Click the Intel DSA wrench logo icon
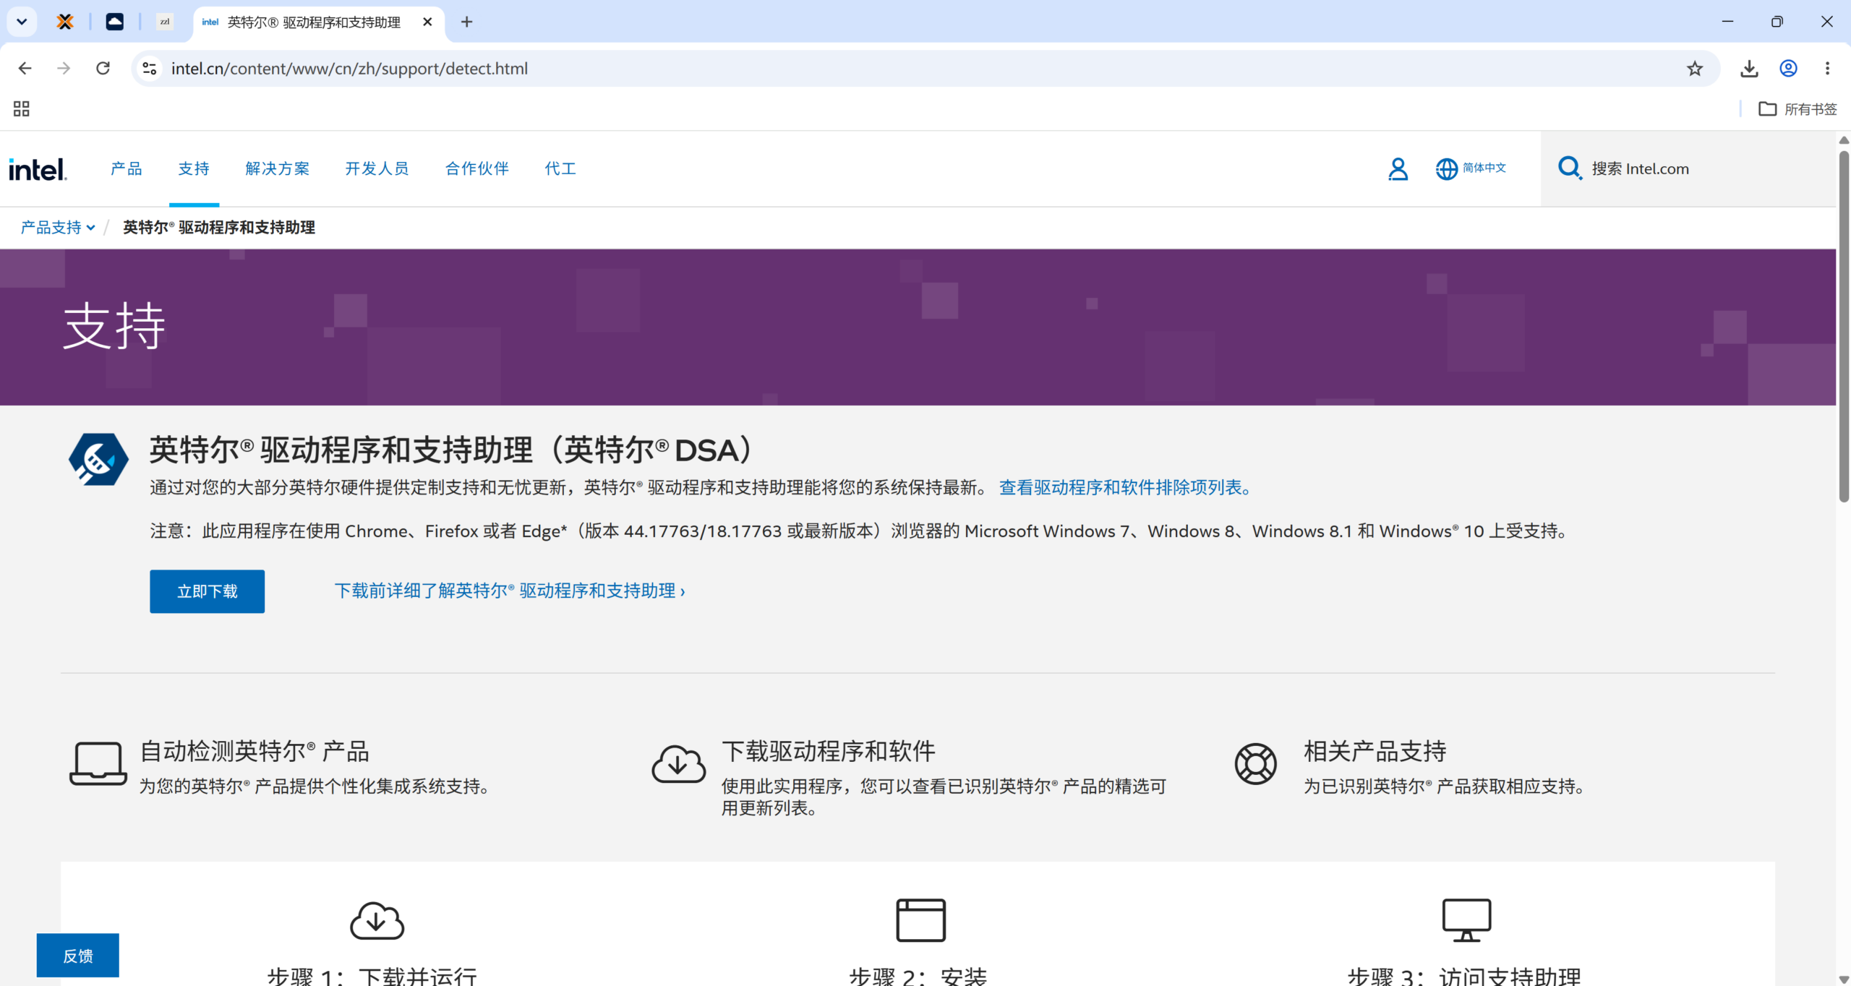1851x986 pixels. (98, 459)
